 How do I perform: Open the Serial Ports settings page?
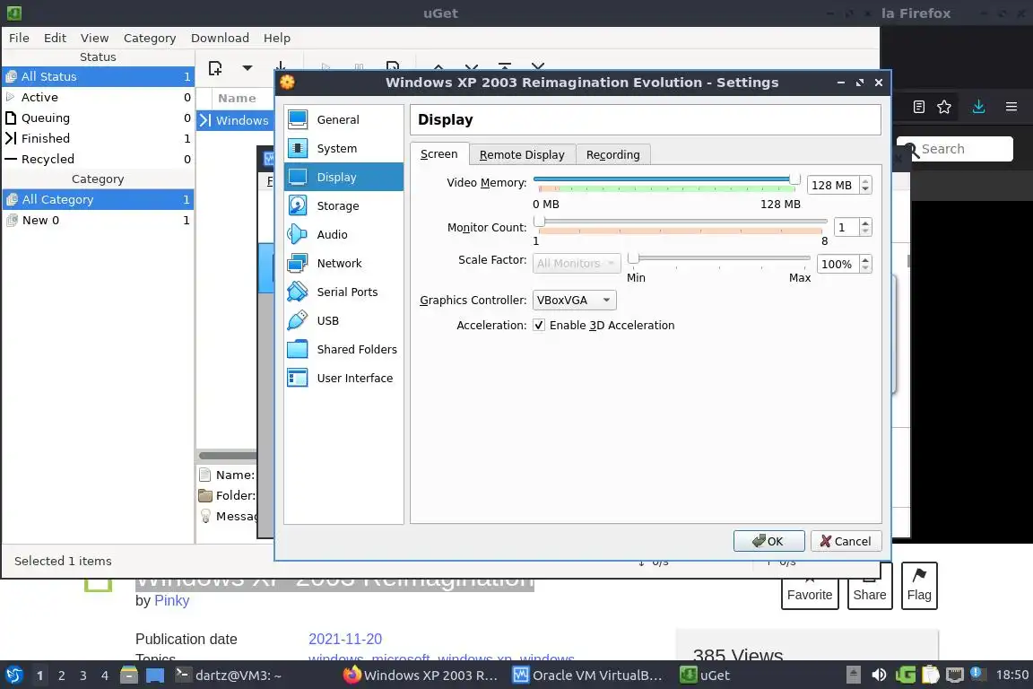343,292
